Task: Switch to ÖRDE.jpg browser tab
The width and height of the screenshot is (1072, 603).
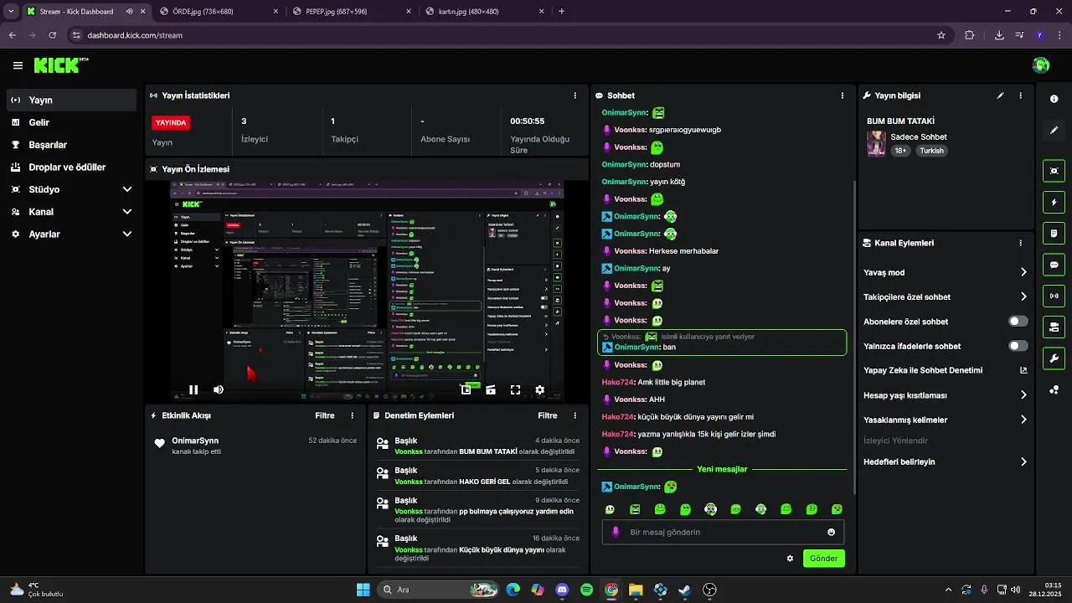Action: tap(219, 12)
